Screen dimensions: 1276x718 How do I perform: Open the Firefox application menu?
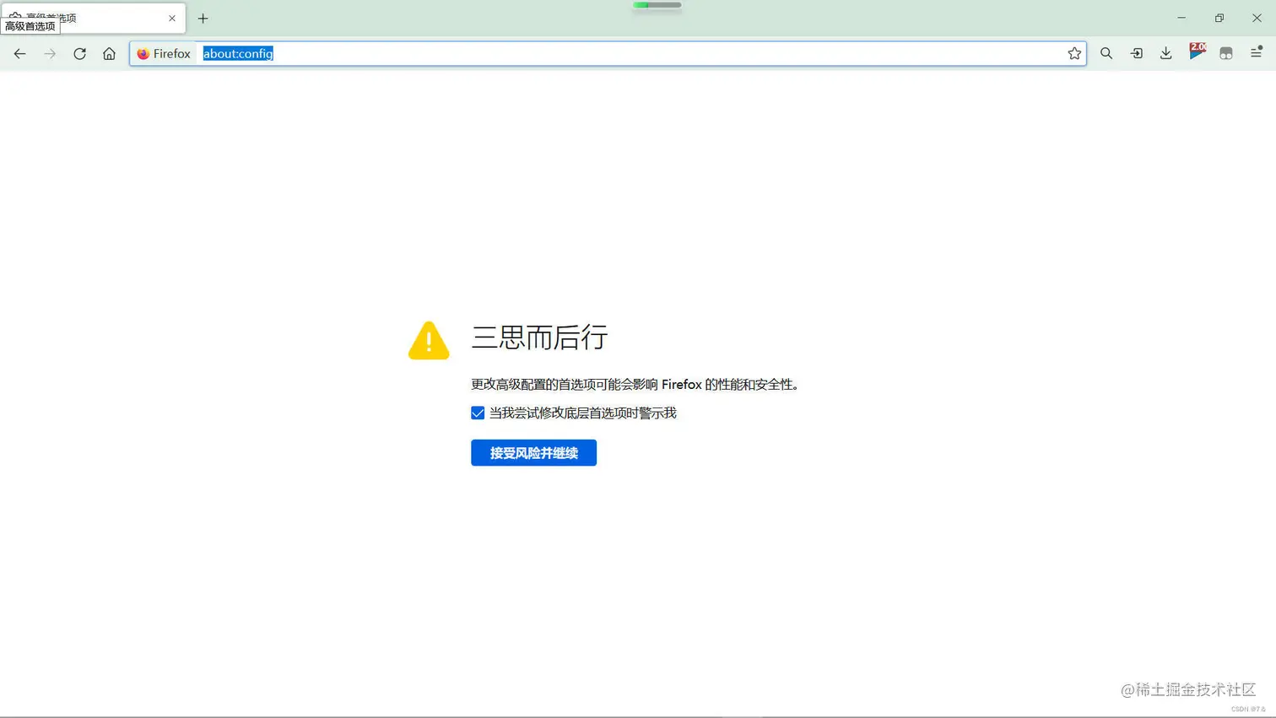[1256, 52]
